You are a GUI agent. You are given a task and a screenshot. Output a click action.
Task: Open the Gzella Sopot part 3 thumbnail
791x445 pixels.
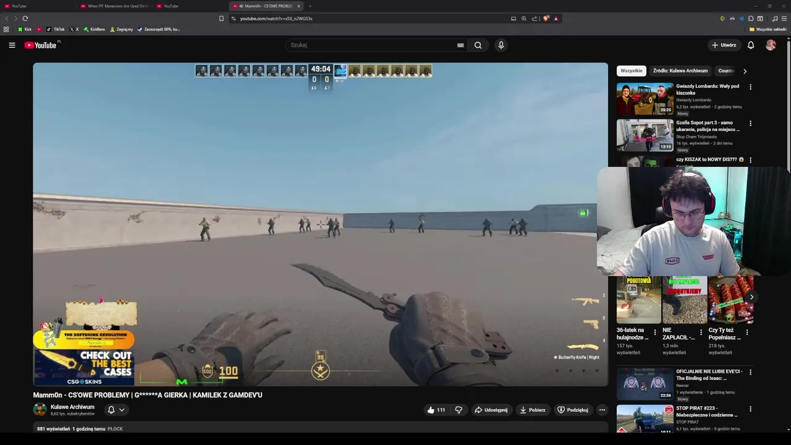(645, 135)
